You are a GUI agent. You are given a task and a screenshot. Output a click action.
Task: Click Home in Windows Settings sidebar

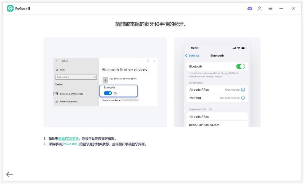[62, 70]
